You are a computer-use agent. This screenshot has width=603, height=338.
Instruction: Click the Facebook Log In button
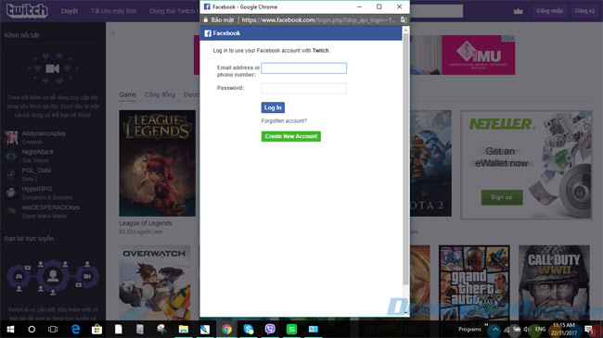click(273, 107)
